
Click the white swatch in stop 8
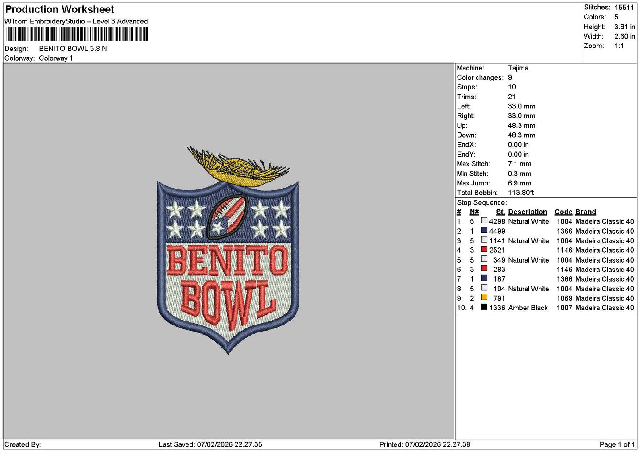(484, 288)
